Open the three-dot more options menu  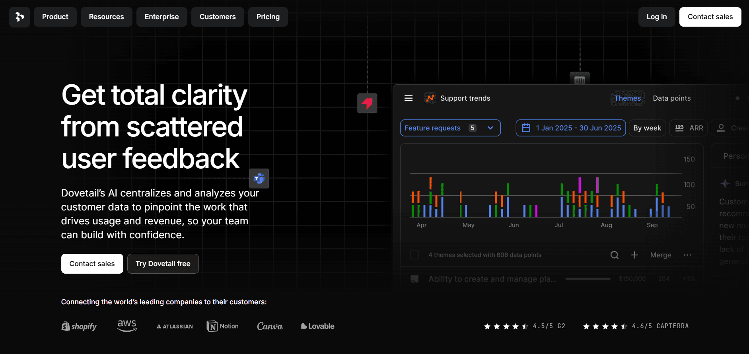[687, 255]
